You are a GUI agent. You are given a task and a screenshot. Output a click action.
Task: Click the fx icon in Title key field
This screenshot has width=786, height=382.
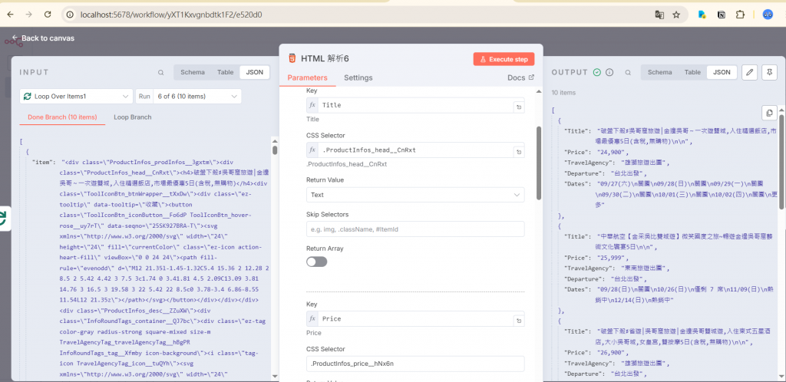click(312, 106)
